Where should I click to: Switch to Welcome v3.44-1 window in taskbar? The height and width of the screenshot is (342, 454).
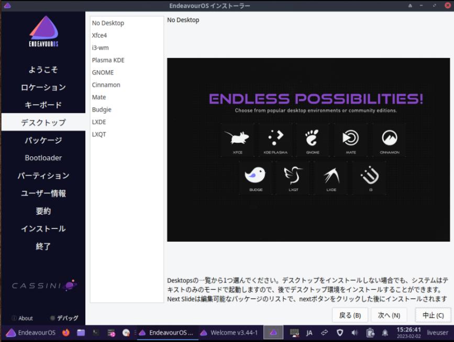point(230,333)
